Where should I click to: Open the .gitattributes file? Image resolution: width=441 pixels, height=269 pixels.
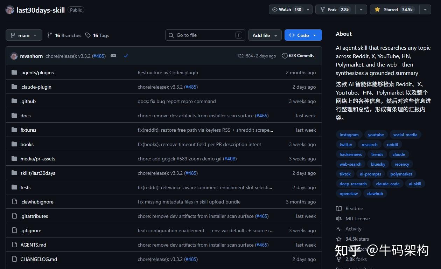point(34,216)
